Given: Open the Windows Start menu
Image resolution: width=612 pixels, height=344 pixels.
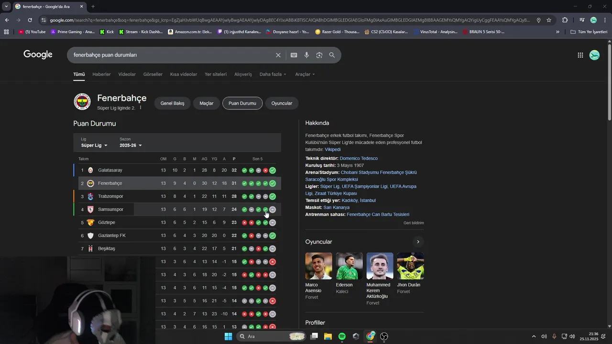Looking at the screenshot, I should point(228,336).
